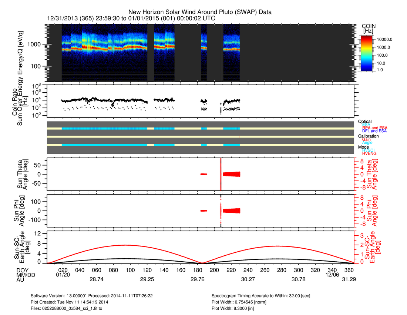Click the cyan 'Angle' calibration legend label
The width and height of the screenshot is (407, 315).
coord(367,143)
